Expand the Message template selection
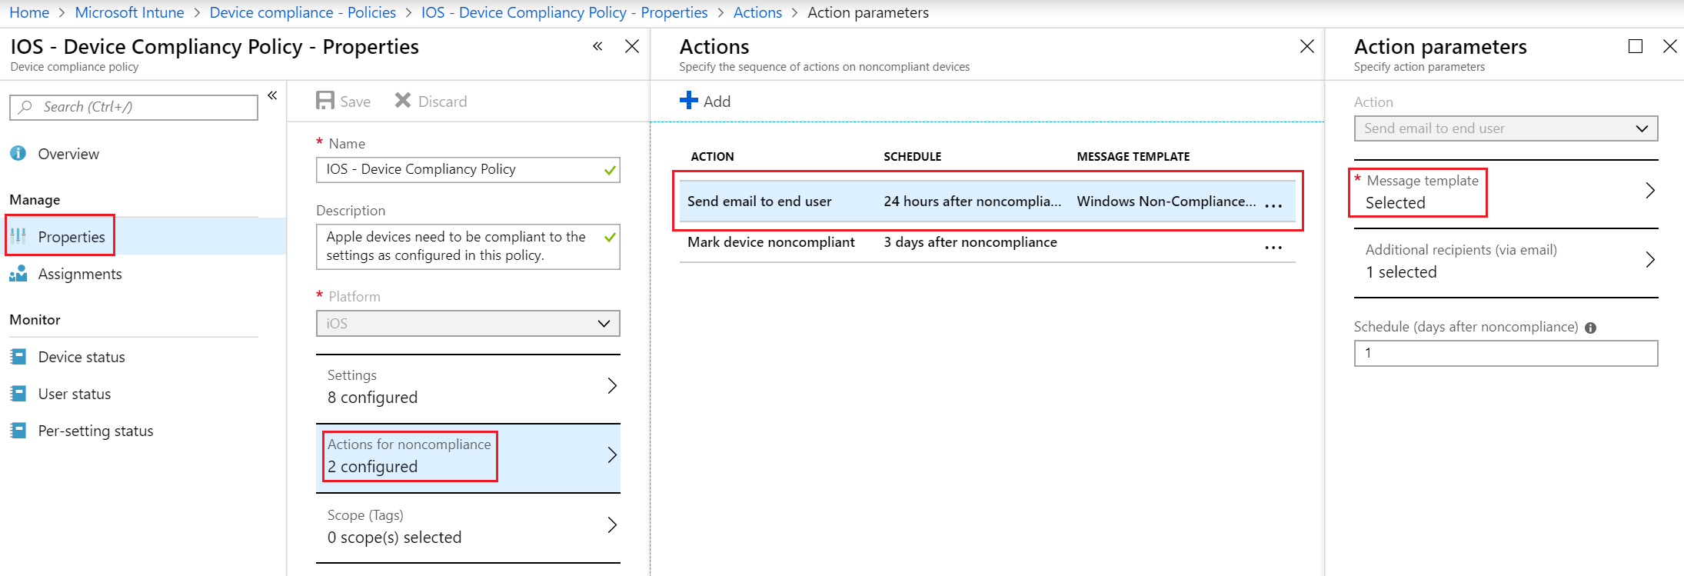The width and height of the screenshot is (1684, 576). pos(1649,191)
